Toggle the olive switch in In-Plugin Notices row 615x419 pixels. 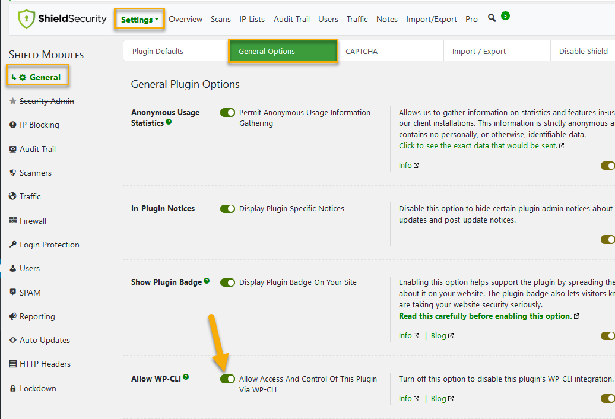608,239
